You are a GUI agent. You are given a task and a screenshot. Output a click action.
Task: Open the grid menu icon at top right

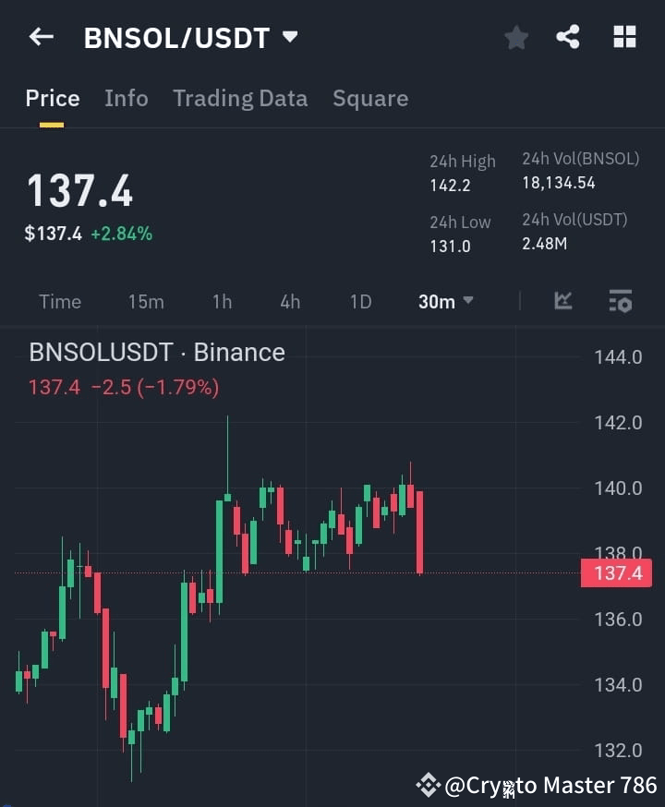624,38
